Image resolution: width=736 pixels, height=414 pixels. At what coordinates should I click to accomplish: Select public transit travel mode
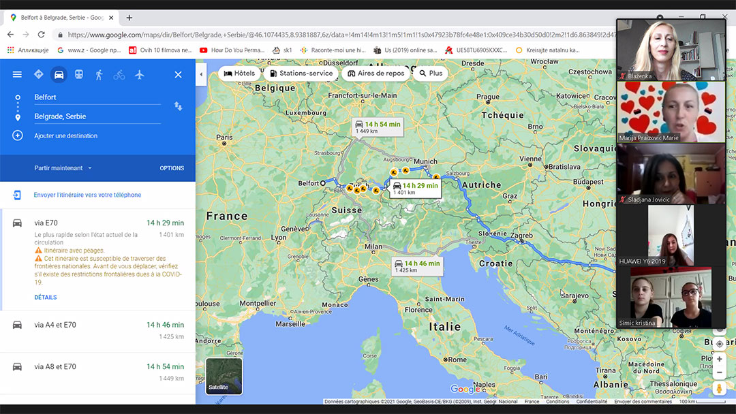click(79, 74)
